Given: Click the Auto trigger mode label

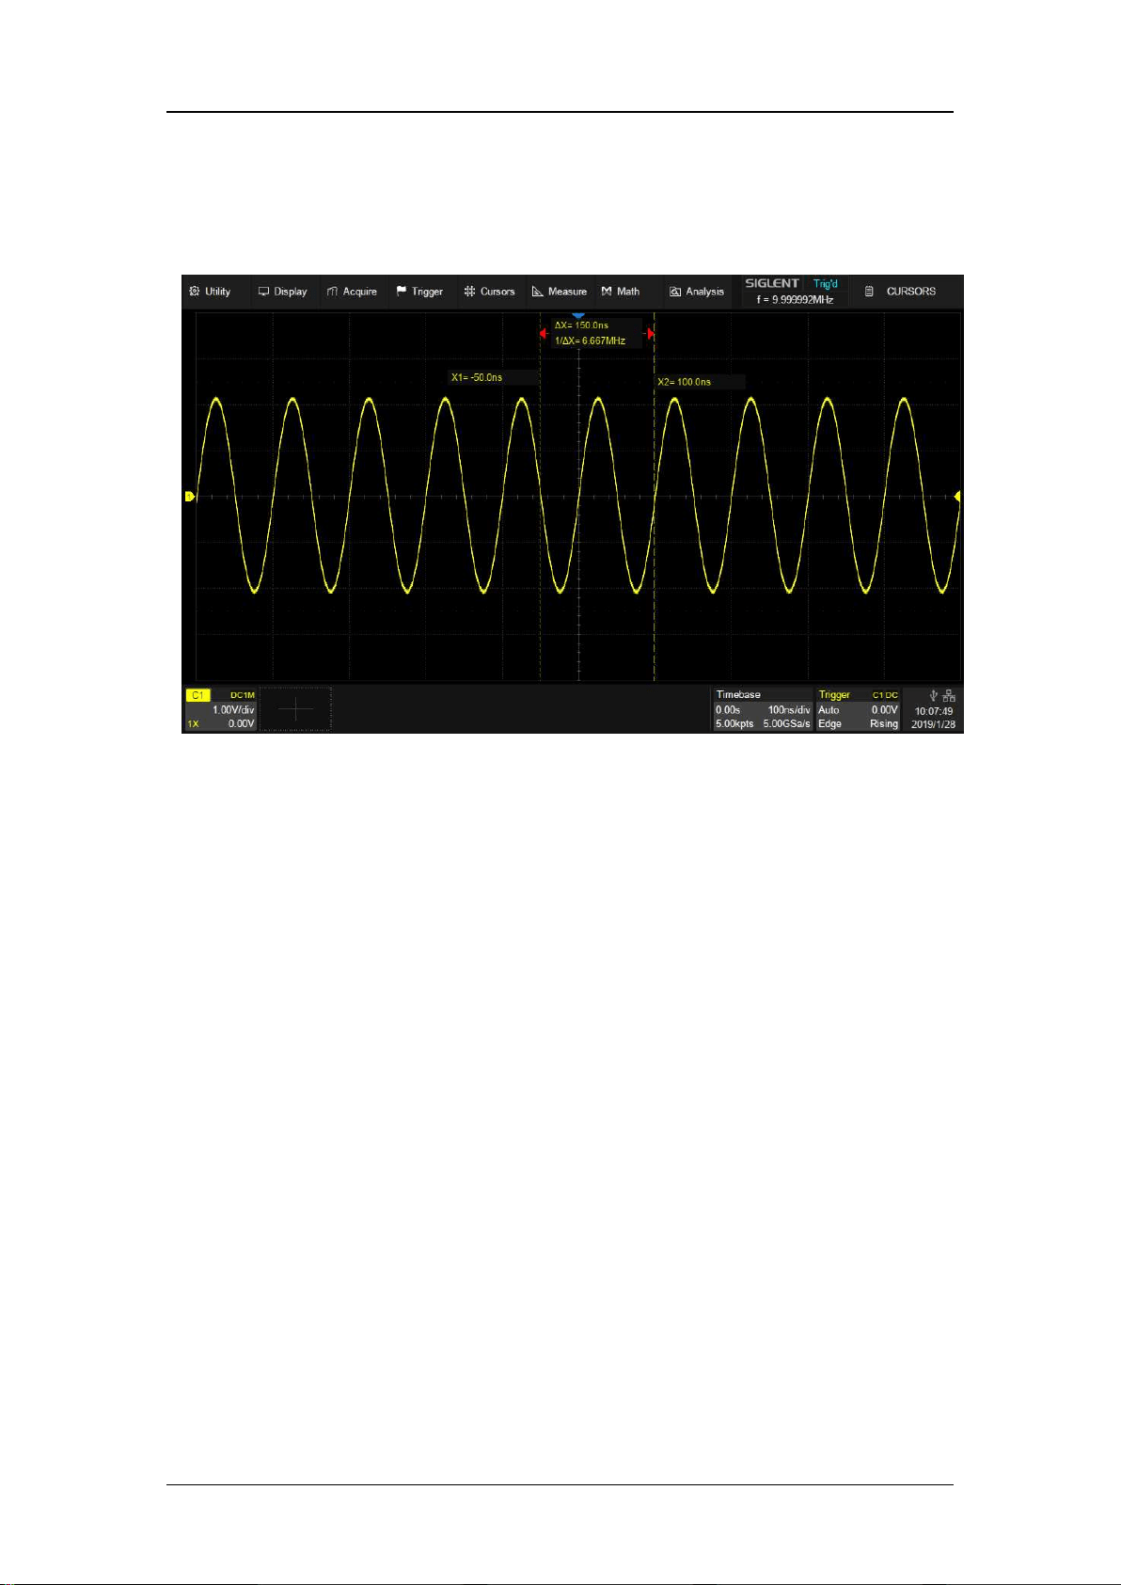Looking at the screenshot, I should click(x=829, y=710).
